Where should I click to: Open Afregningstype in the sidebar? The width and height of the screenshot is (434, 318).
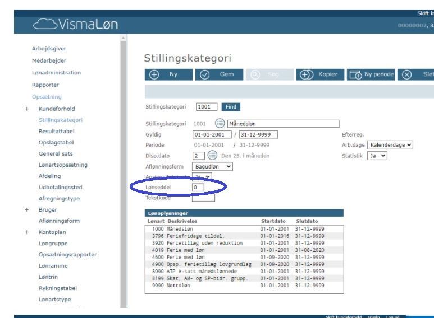(x=59, y=199)
